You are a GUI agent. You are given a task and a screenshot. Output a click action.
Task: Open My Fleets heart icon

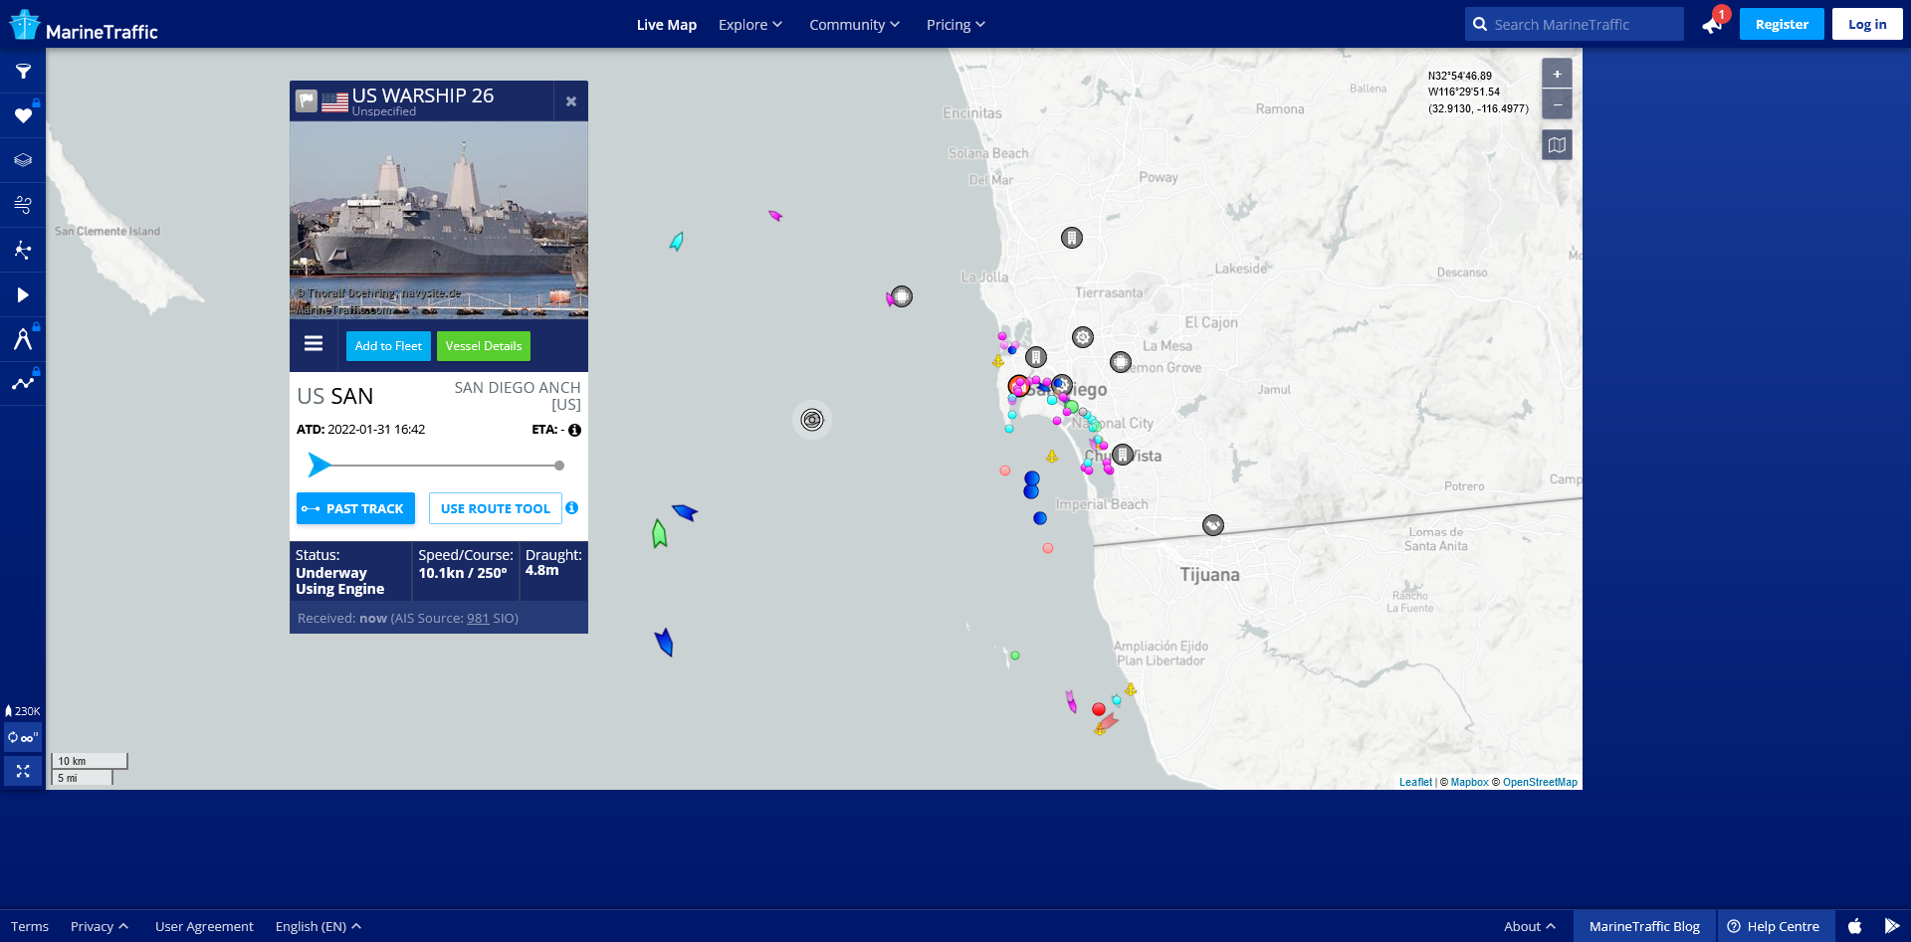tap(23, 116)
